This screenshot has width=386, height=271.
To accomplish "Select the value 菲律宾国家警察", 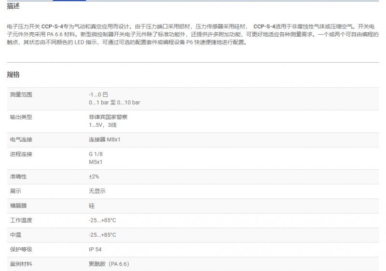I will click(x=108, y=117).
